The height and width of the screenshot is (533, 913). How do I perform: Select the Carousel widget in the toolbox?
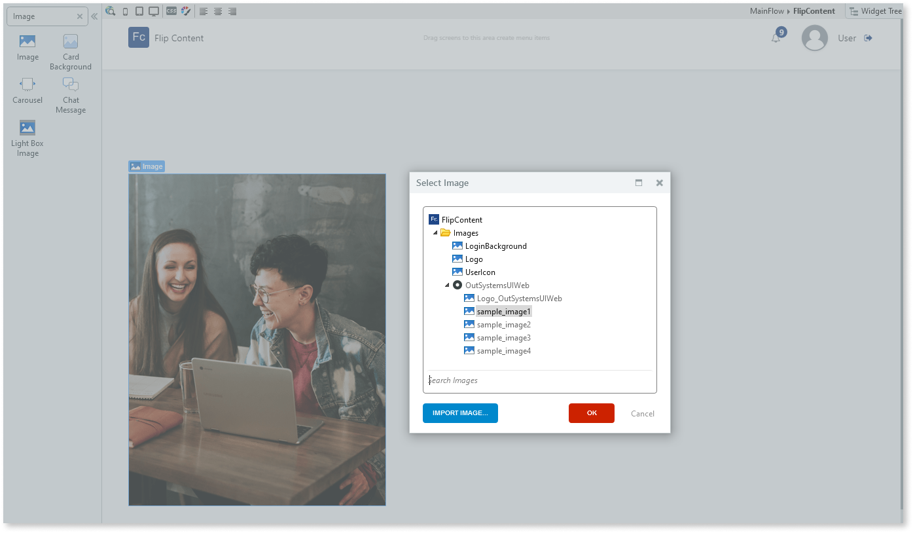click(27, 90)
